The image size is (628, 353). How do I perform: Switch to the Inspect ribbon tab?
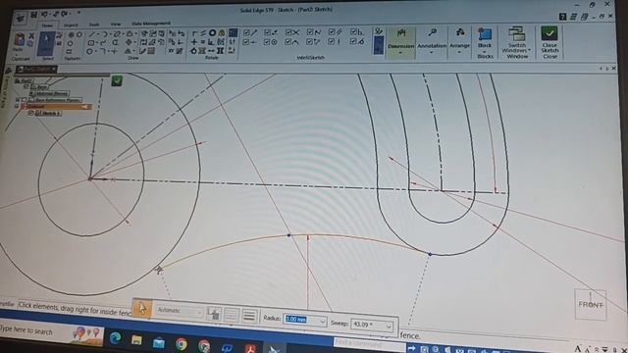pos(71,25)
